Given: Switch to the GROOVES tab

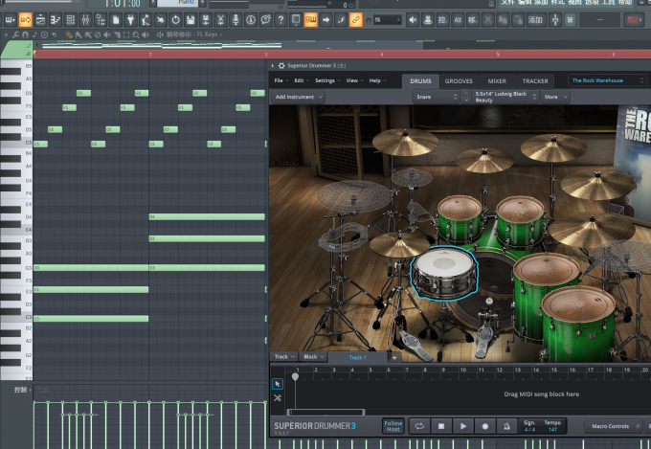Looking at the screenshot, I should 459,81.
